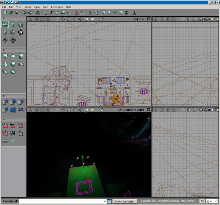Viewport: 220px width, 205px height.
Task: Toggle the Side view S button in top viewport
Action: point(48,19)
